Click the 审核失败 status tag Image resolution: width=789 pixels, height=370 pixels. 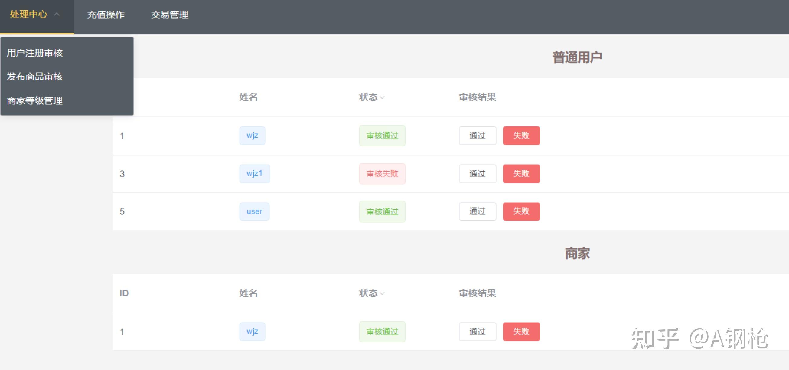coord(382,174)
